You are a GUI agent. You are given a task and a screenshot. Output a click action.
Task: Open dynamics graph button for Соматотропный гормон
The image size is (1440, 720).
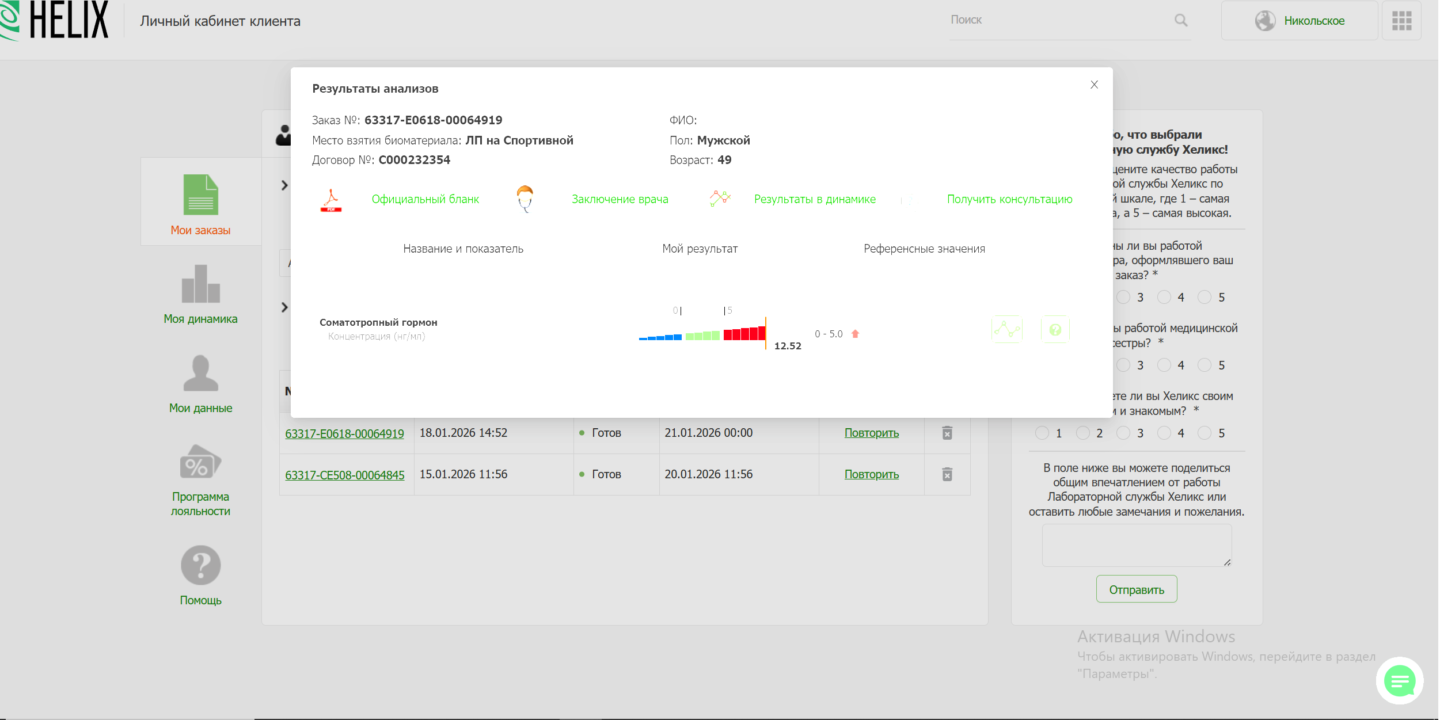coord(1006,330)
